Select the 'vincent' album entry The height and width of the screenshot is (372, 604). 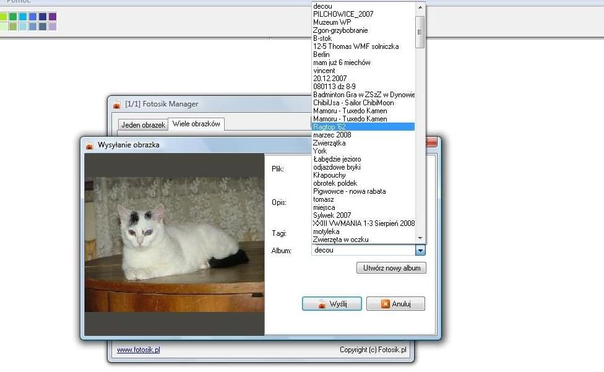click(363, 71)
